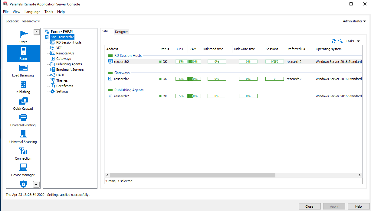This screenshot has width=371, height=211.
Task: Sort by Sessions column header
Action: tap(274, 49)
